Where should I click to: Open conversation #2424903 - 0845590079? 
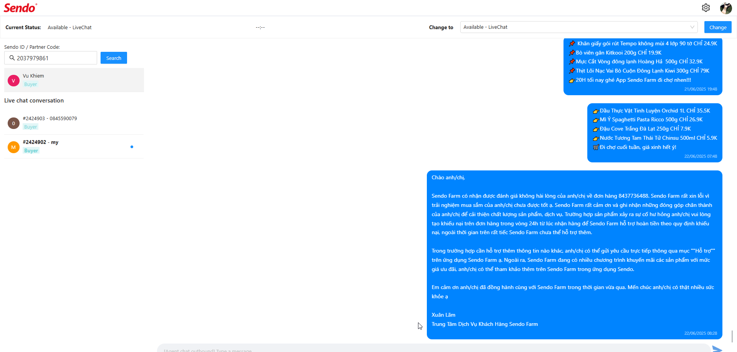pos(74,123)
